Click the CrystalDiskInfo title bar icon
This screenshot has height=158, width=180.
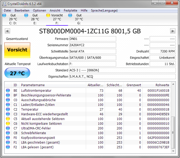pos(4,4)
